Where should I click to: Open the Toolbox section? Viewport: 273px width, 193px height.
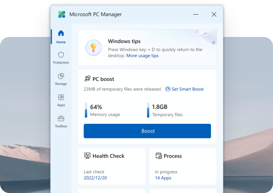[x=61, y=121]
